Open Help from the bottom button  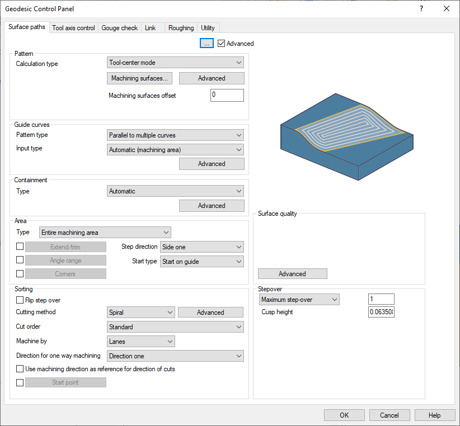click(434, 415)
